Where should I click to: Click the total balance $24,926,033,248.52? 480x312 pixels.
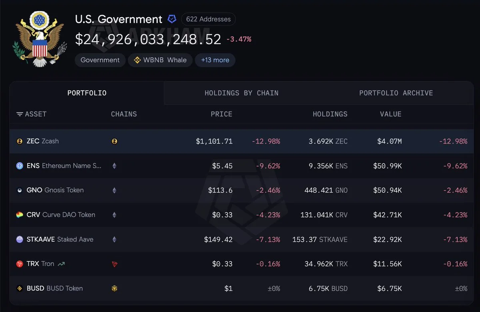click(148, 39)
